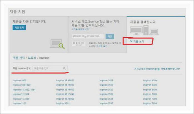Open the Inspiron 11 3169 link

[x=21, y=99]
